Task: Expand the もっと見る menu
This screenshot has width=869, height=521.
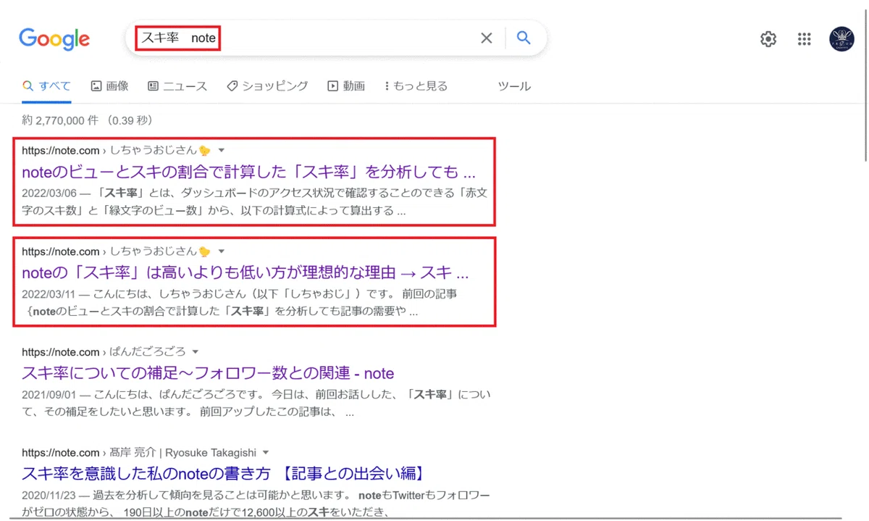Action: (x=416, y=86)
